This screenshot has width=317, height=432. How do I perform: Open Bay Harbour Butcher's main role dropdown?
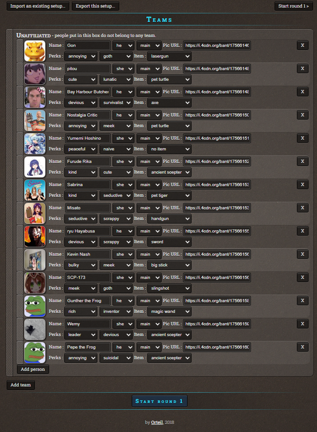click(x=149, y=92)
